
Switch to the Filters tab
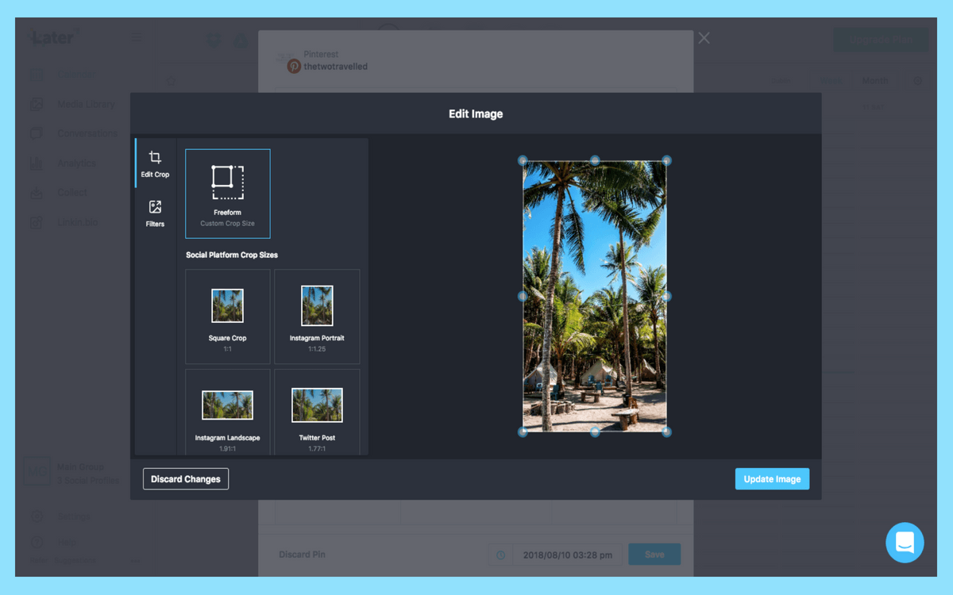click(155, 213)
